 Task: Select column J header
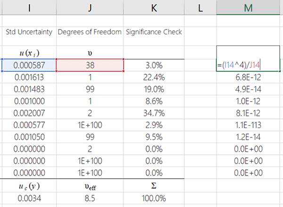[90, 8]
